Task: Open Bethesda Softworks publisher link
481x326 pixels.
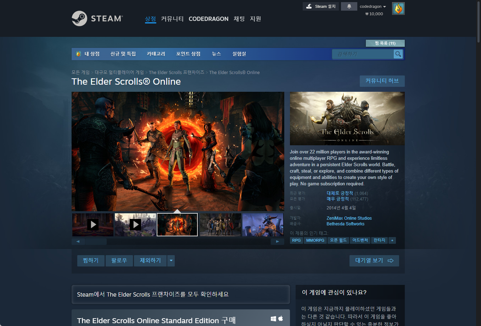Action: click(346, 224)
